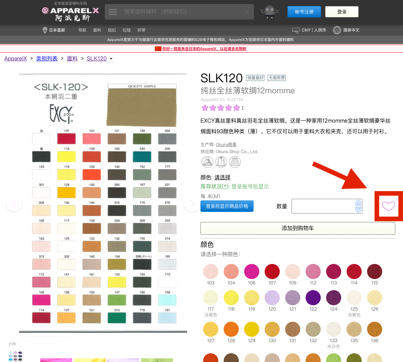Open the review count link
The image size is (403, 362).
(x=242, y=108)
